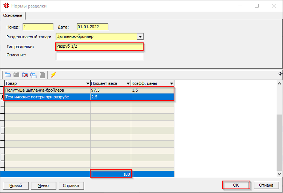Click the Новый button
The image size is (283, 193).
[x=15, y=185]
